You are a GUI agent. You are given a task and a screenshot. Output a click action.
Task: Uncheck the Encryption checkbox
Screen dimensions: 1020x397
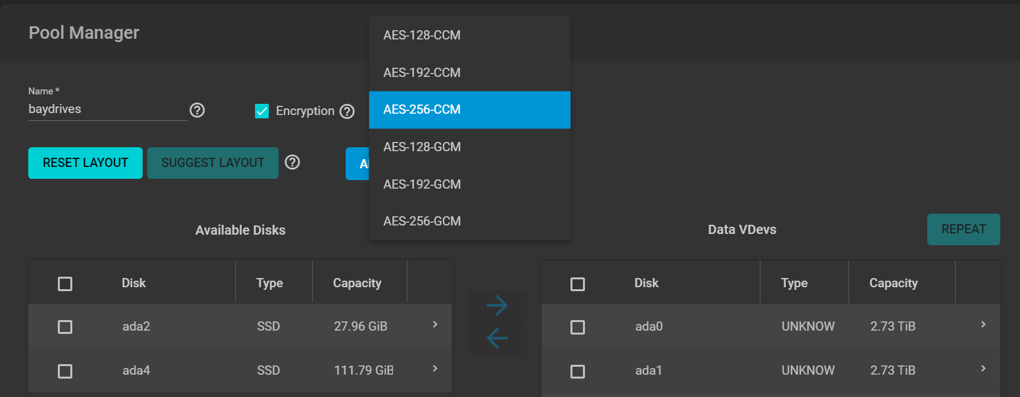(262, 111)
